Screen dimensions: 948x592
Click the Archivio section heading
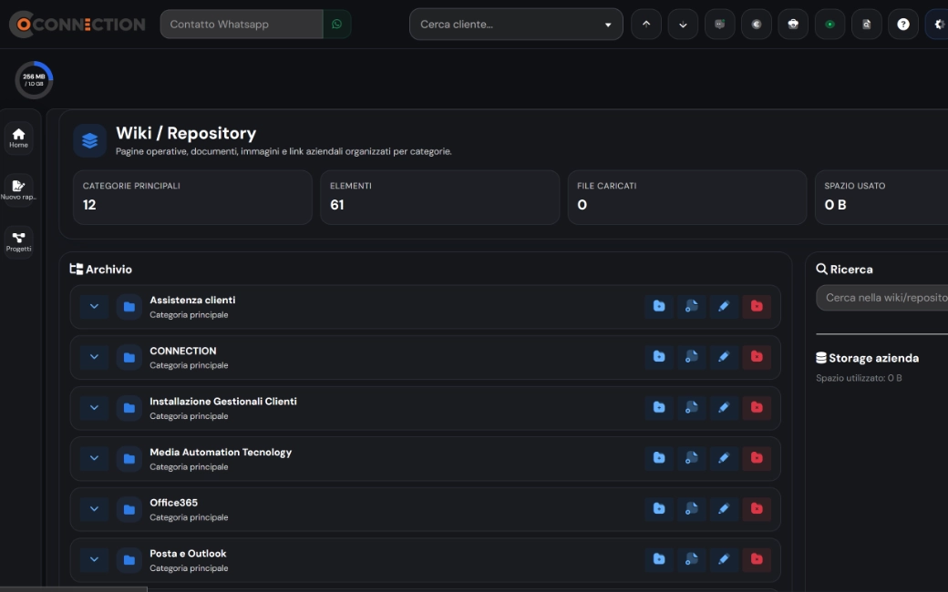coord(101,270)
